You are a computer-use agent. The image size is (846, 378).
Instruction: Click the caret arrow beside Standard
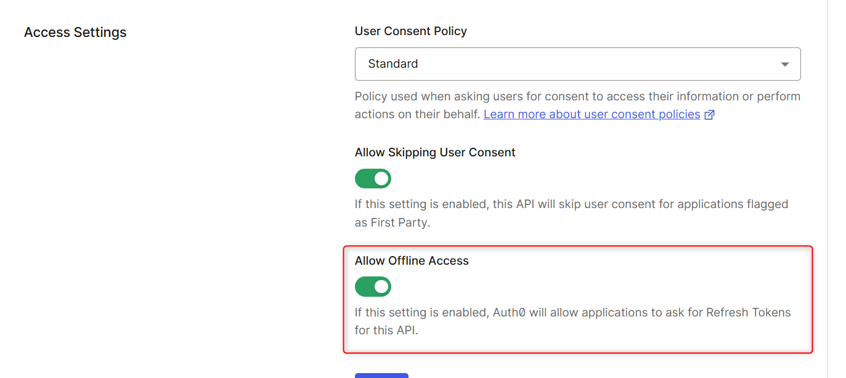point(784,64)
